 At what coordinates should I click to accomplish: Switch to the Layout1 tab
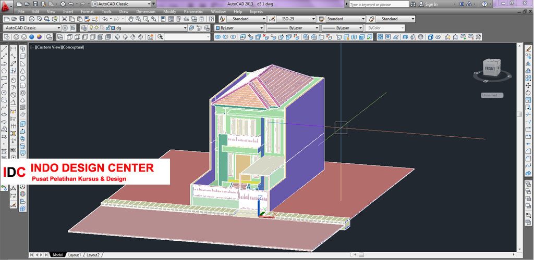click(x=75, y=255)
